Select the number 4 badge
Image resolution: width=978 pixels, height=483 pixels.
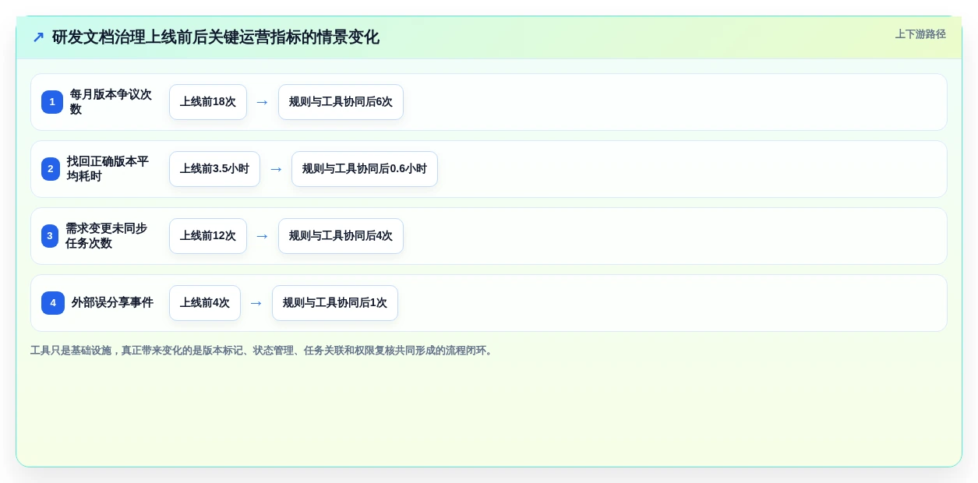coord(53,303)
